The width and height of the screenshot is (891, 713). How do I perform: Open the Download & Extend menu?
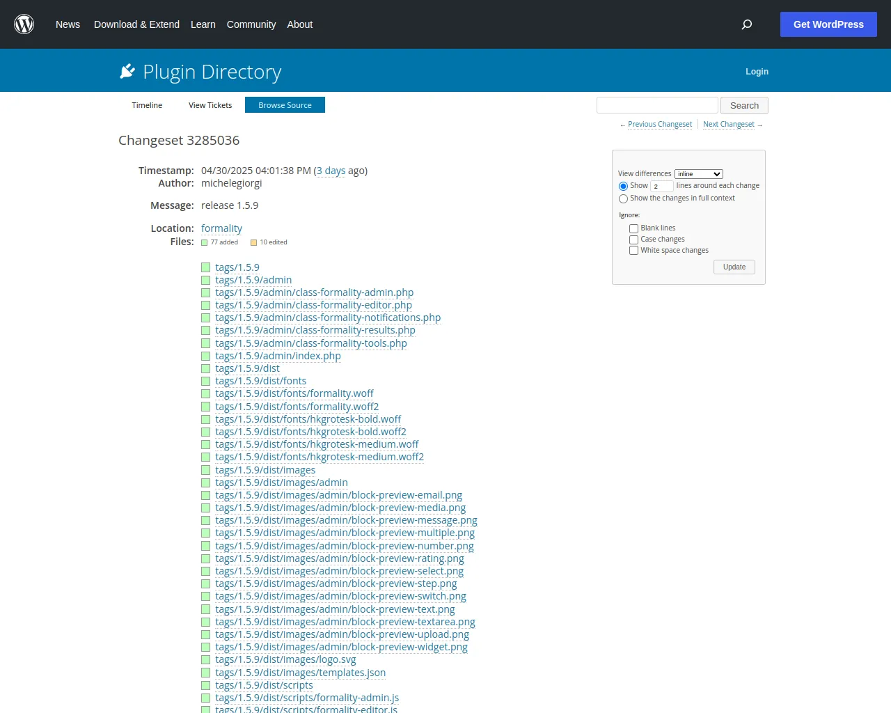coord(136,24)
